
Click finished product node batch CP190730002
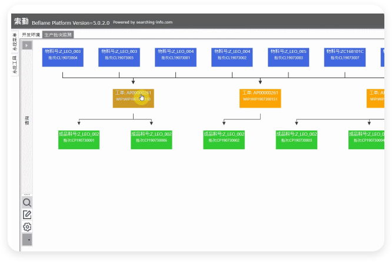click(x=224, y=139)
